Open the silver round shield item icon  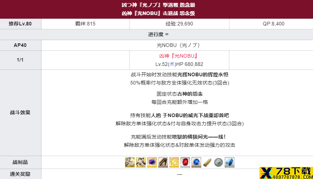(x=218, y=162)
